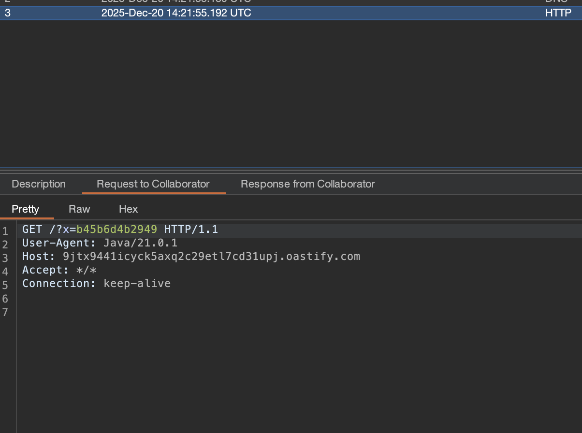Open the Response from Collaborator tab
This screenshot has width=582, height=433.
(307, 184)
